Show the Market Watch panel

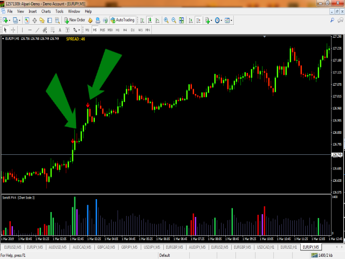[x=26, y=21]
